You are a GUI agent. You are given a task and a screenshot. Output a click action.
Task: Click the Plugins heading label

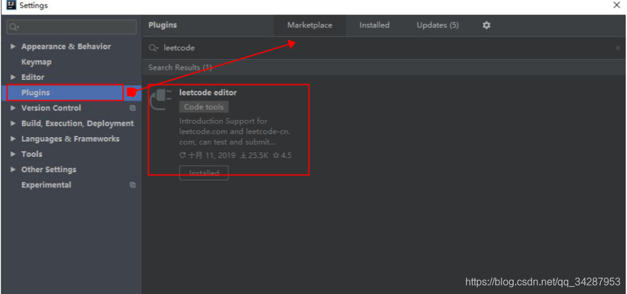click(x=162, y=25)
